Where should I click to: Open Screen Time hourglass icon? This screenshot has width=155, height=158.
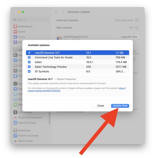tap(15, 42)
